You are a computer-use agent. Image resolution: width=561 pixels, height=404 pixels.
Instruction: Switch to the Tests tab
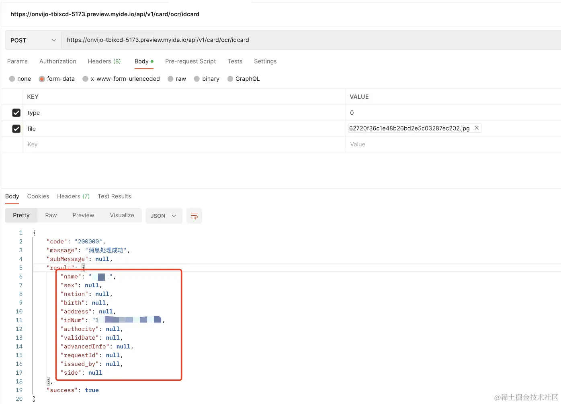point(235,61)
